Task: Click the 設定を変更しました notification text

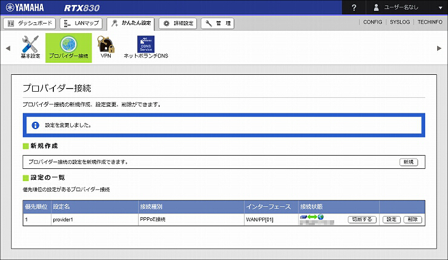Action: pyautogui.click(x=68, y=125)
